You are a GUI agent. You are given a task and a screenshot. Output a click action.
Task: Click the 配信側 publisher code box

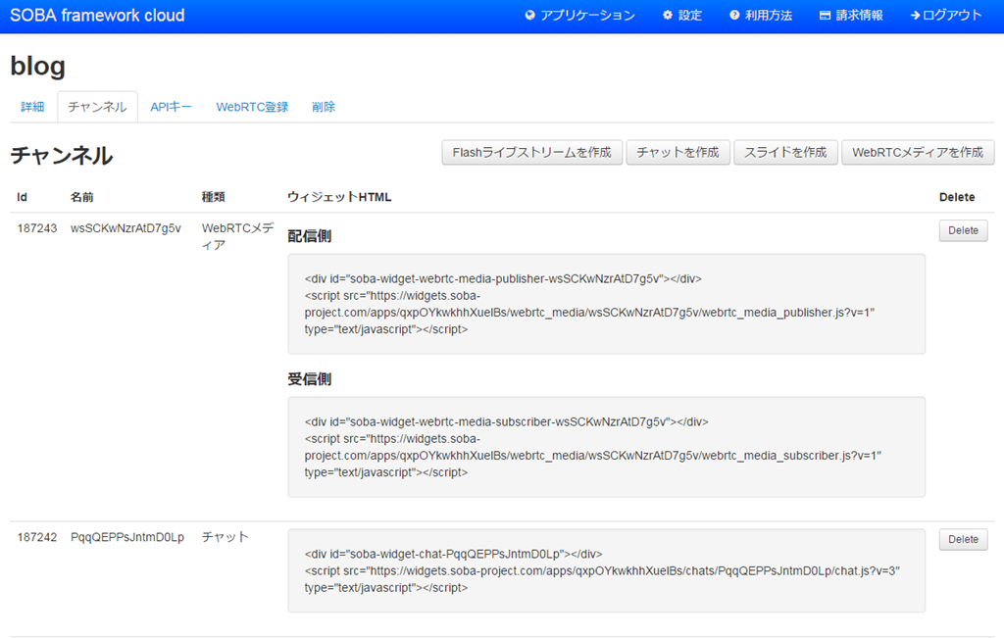[x=606, y=304]
